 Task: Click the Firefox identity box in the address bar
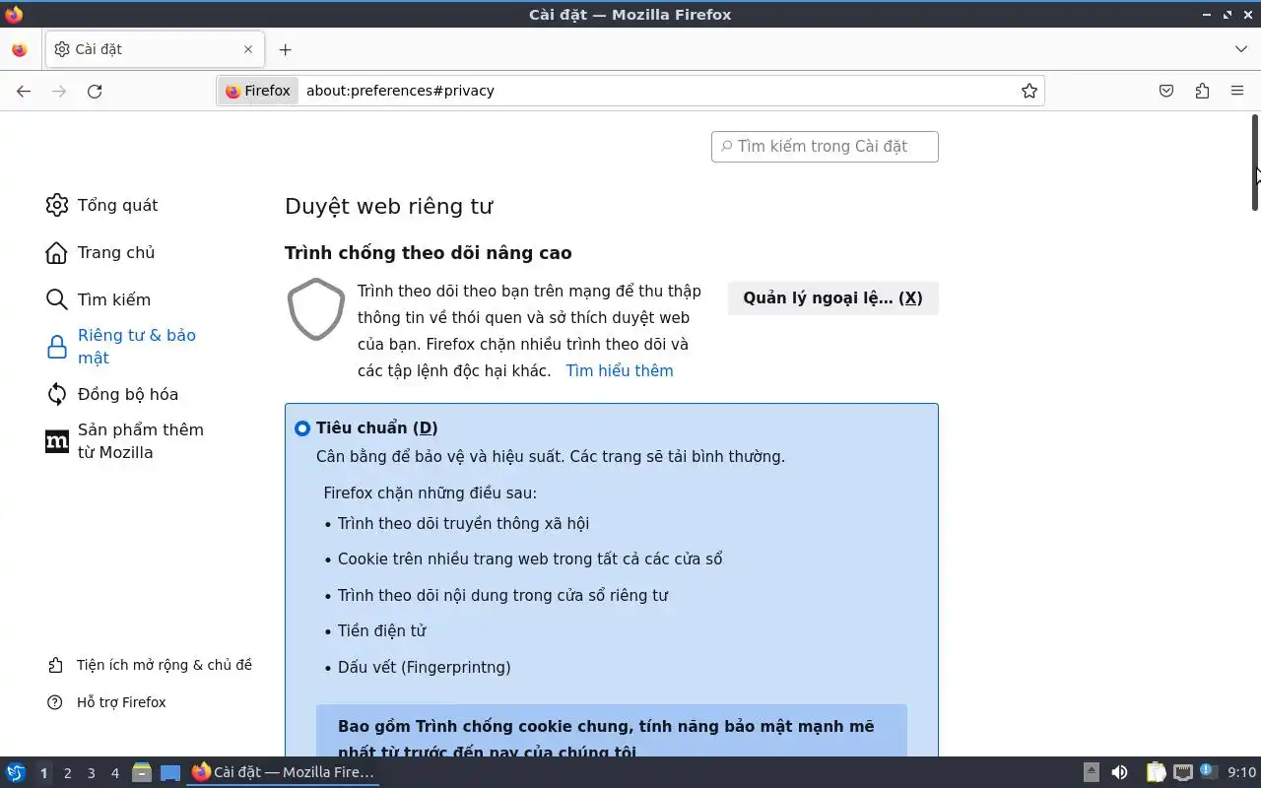click(x=258, y=91)
